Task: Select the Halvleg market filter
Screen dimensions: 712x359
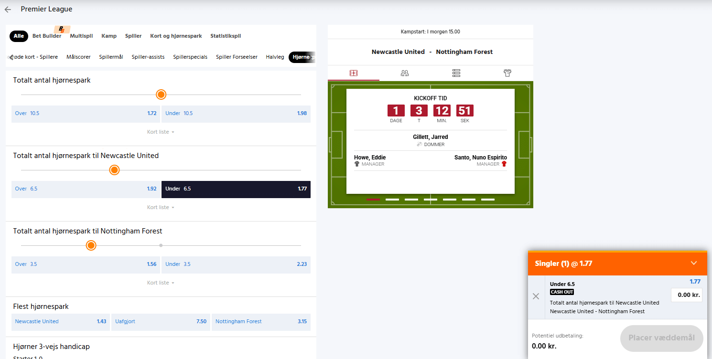Action: 275,57
